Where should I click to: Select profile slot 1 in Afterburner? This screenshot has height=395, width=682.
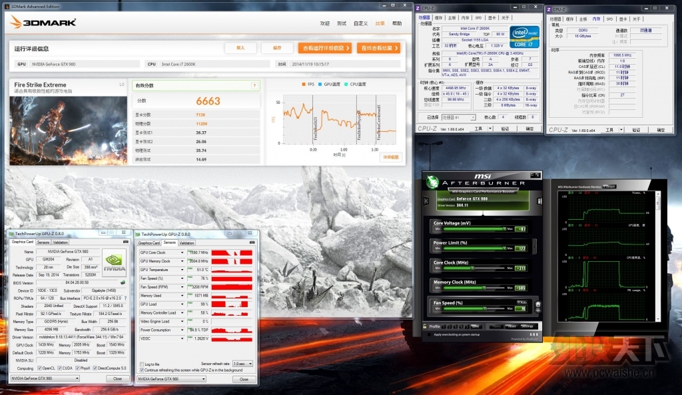coord(444,326)
